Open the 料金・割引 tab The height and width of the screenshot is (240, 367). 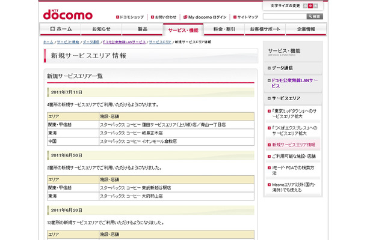click(224, 29)
